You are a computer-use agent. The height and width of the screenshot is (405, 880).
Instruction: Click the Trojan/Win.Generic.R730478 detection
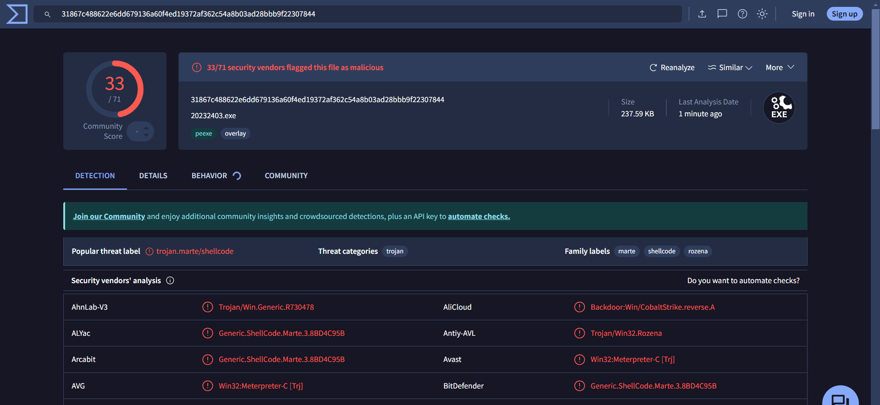point(266,307)
